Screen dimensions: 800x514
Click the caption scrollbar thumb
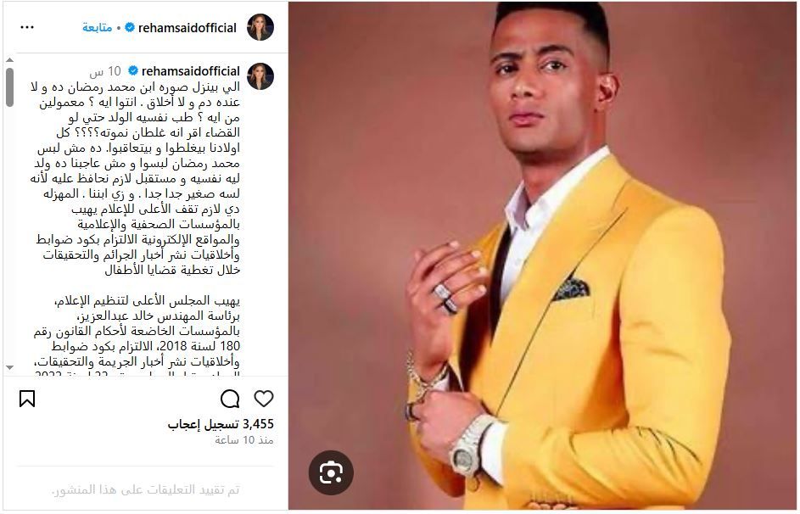click(x=9, y=87)
